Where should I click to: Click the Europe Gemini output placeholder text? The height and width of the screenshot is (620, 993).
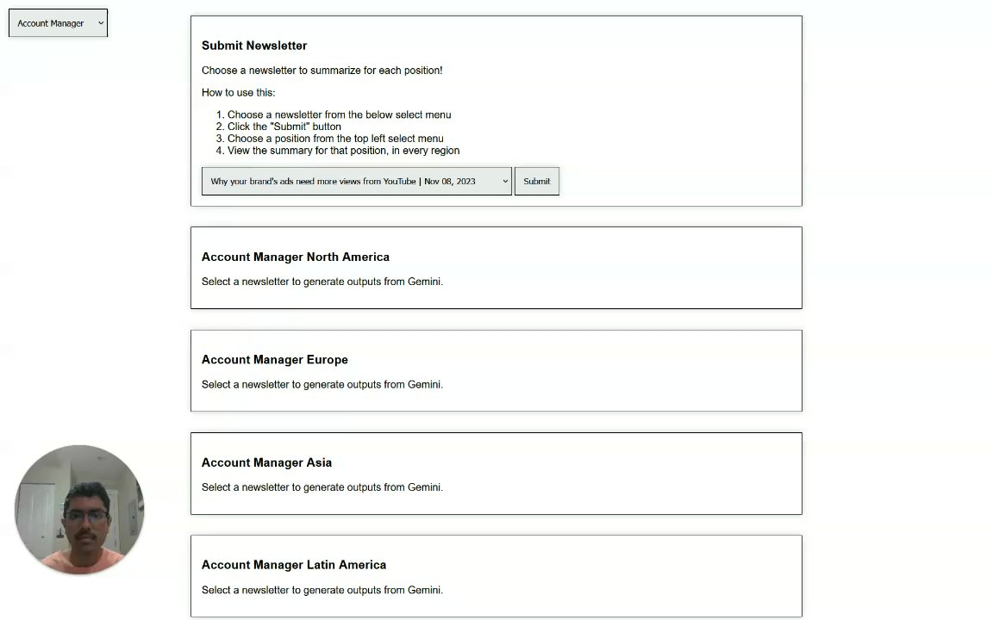click(x=322, y=385)
